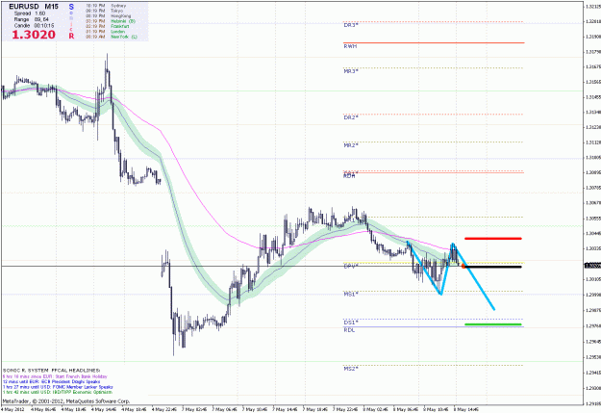This screenshot has width=601, height=413.
Task: Select the thick green target-level line
Action: [x=493, y=324]
